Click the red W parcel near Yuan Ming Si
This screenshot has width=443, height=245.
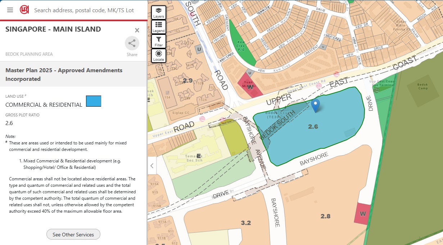coord(249,86)
